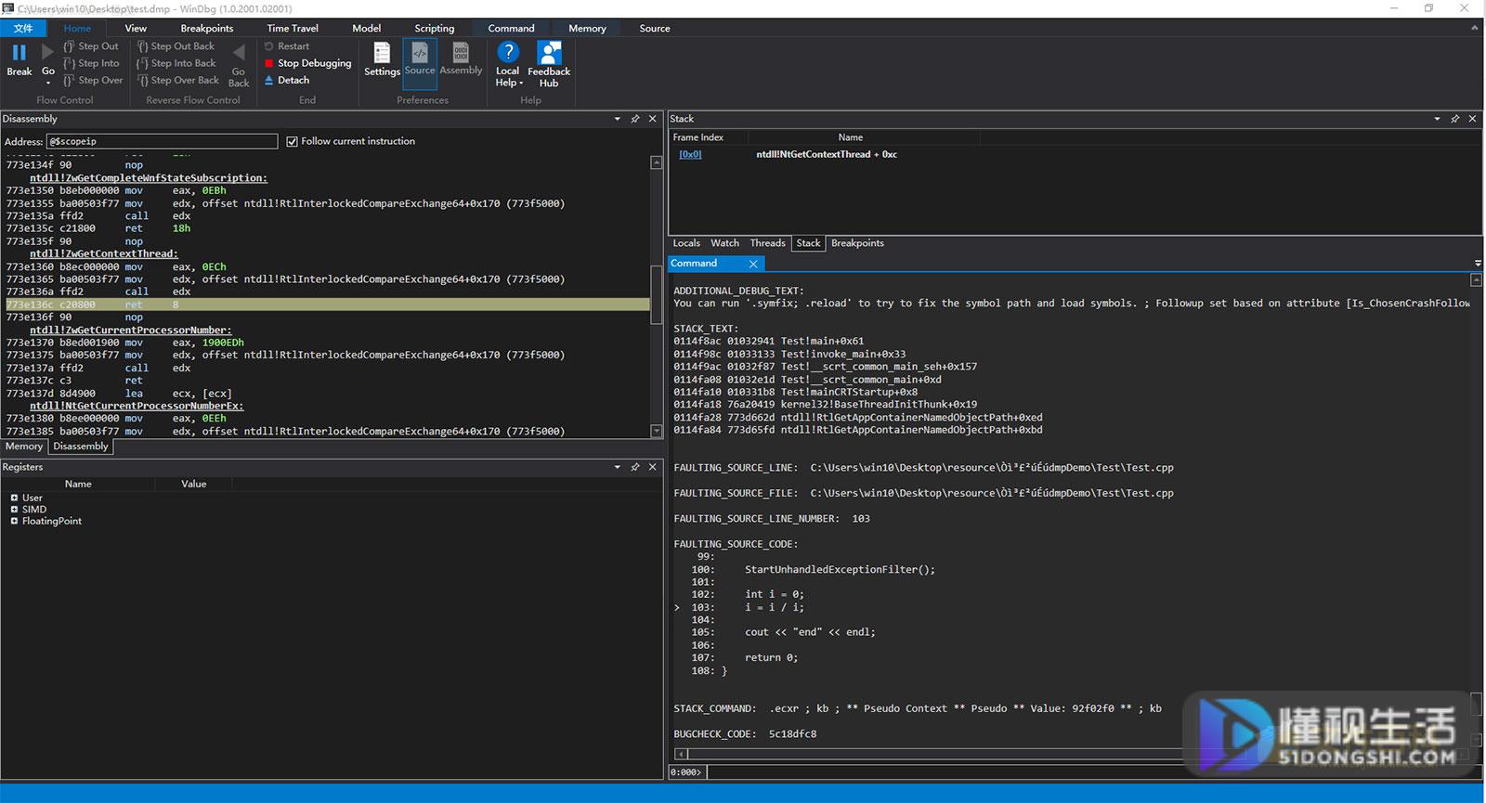1486x803 pixels.
Task: Click the [0x0] stack frame link
Action: (690, 154)
